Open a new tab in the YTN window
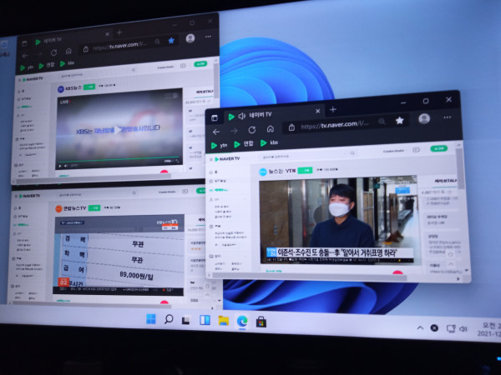The height and width of the screenshot is (375, 501). pyautogui.click(x=333, y=109)
